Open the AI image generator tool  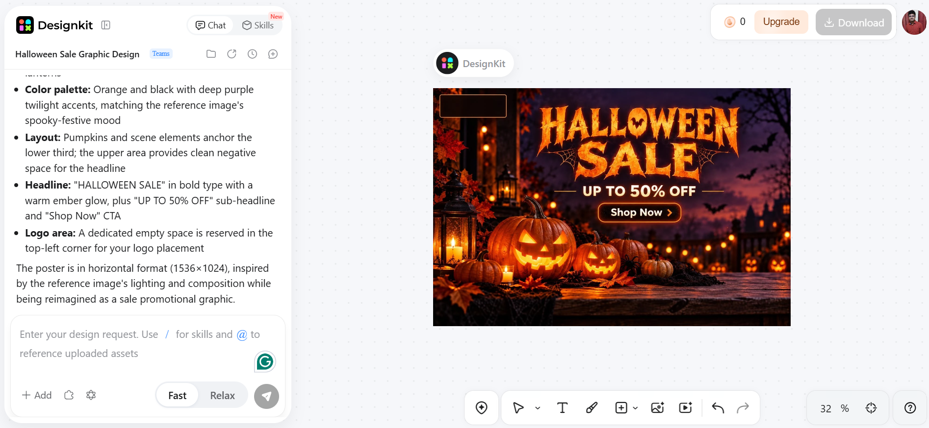[x=657, y=408]
